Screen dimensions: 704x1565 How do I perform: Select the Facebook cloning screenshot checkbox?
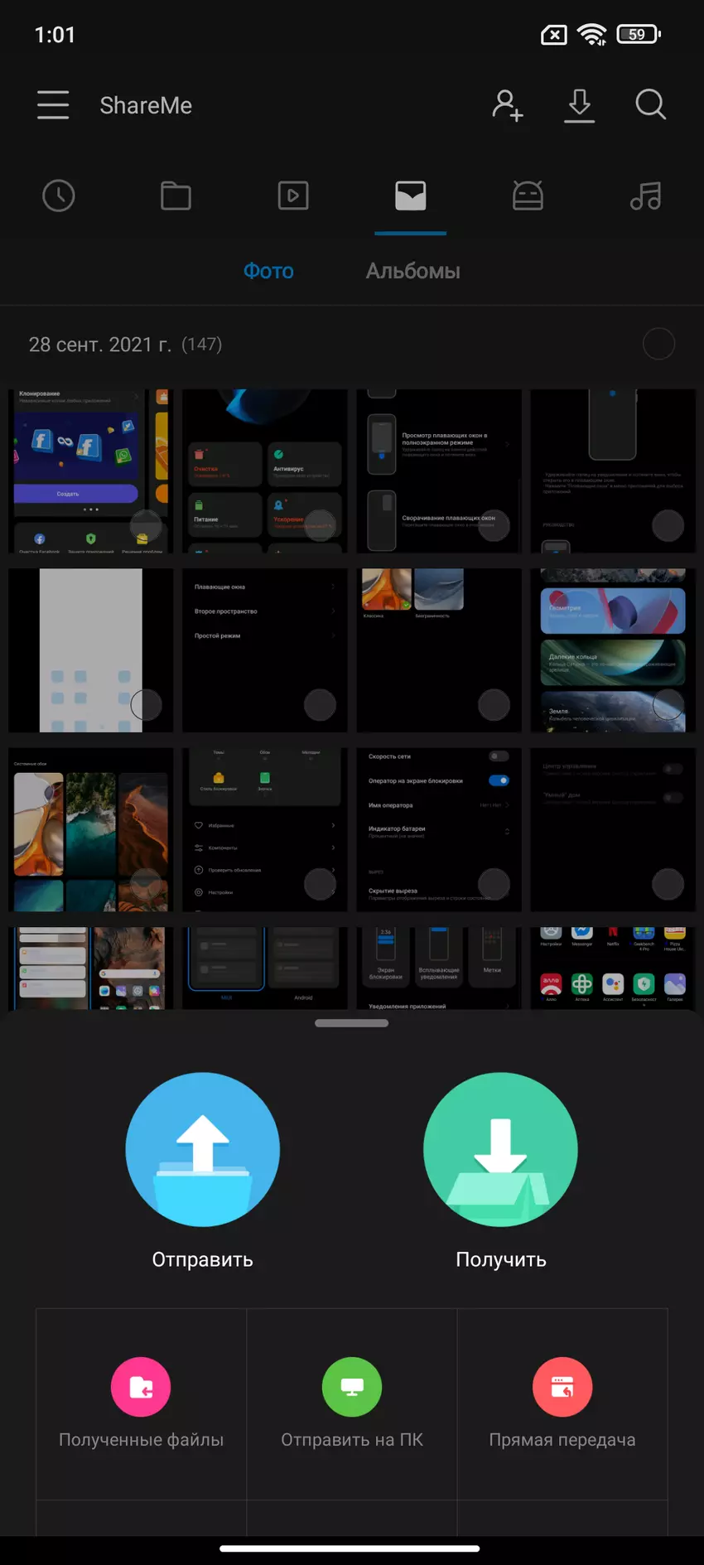[146, 525]
